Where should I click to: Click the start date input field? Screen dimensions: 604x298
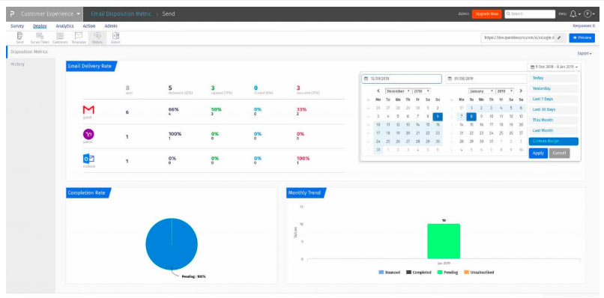pyautogui.click(x=402, y=79)
